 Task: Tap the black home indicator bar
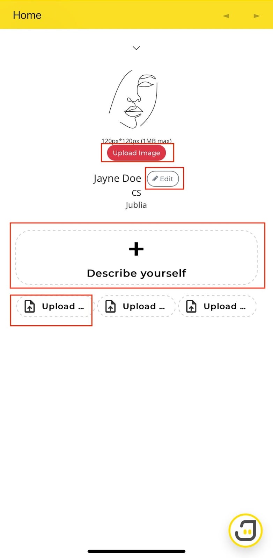coord(136,551)
